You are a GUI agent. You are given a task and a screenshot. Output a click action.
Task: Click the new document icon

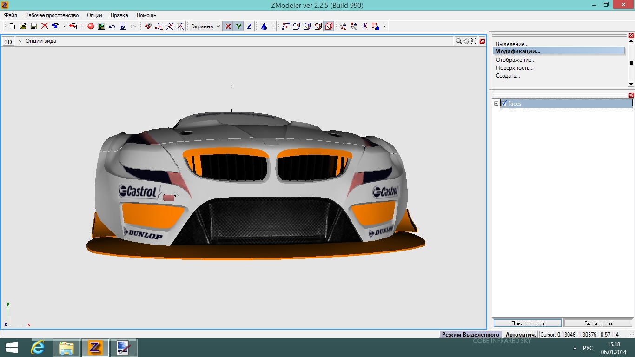pos(13,26)
